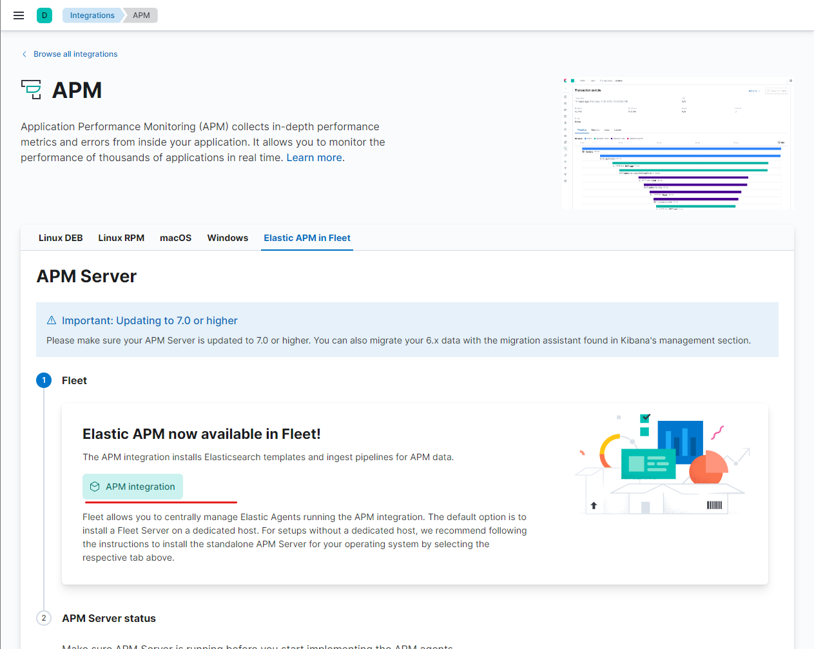The width and height of the screenshot is (814, 649).
Task: Select the APM breadcrumb
Action: [141, 15]
